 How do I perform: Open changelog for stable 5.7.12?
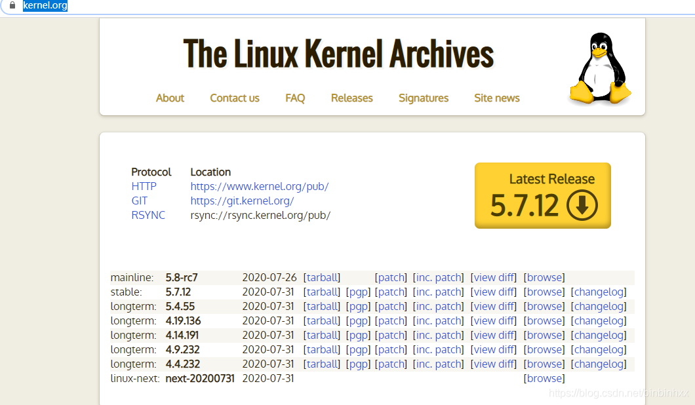coord(599,292)
